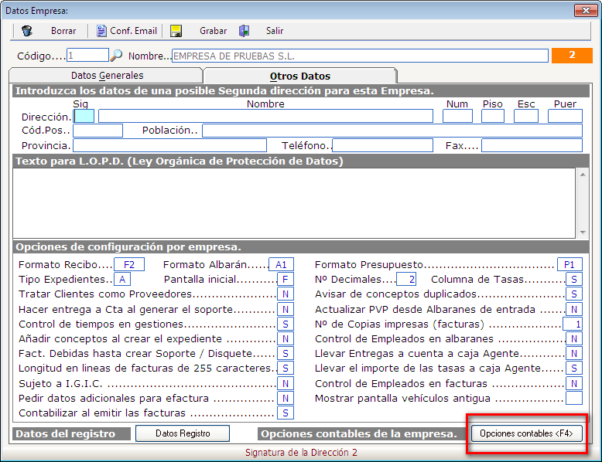Screen dimensions: 602x462
Task: Switch to the Datos Generales tab
Action: pyautogui.click(x=107, y=76)
